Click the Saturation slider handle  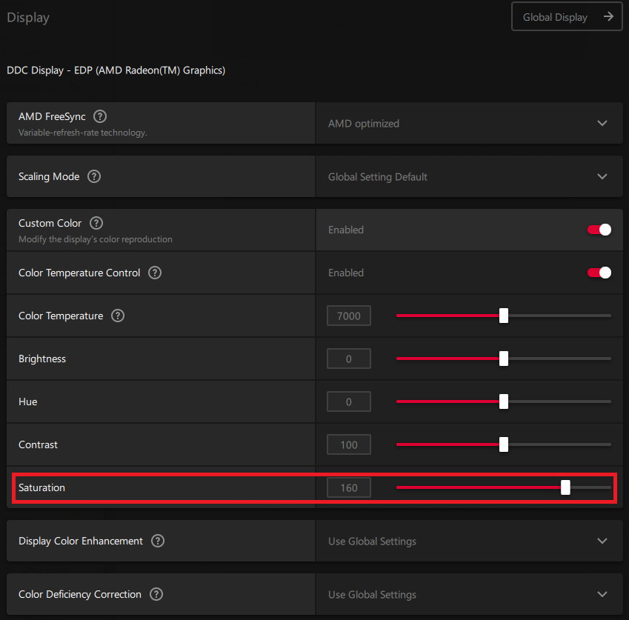565,487
